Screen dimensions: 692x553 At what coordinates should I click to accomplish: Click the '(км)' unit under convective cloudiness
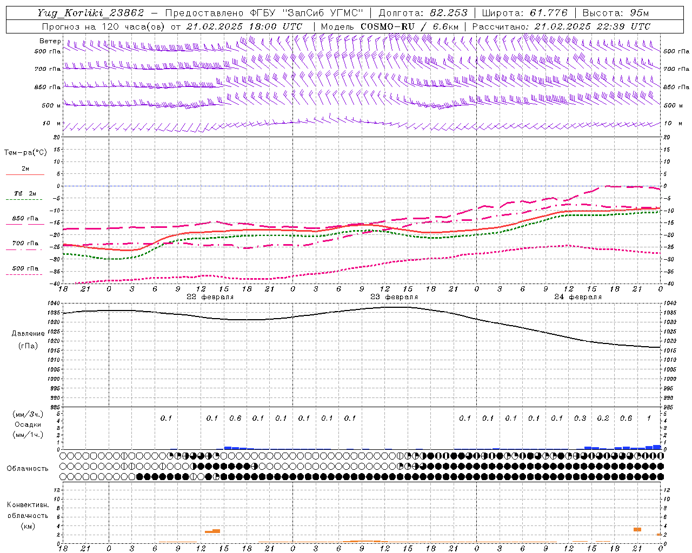(x=28, y=526)
